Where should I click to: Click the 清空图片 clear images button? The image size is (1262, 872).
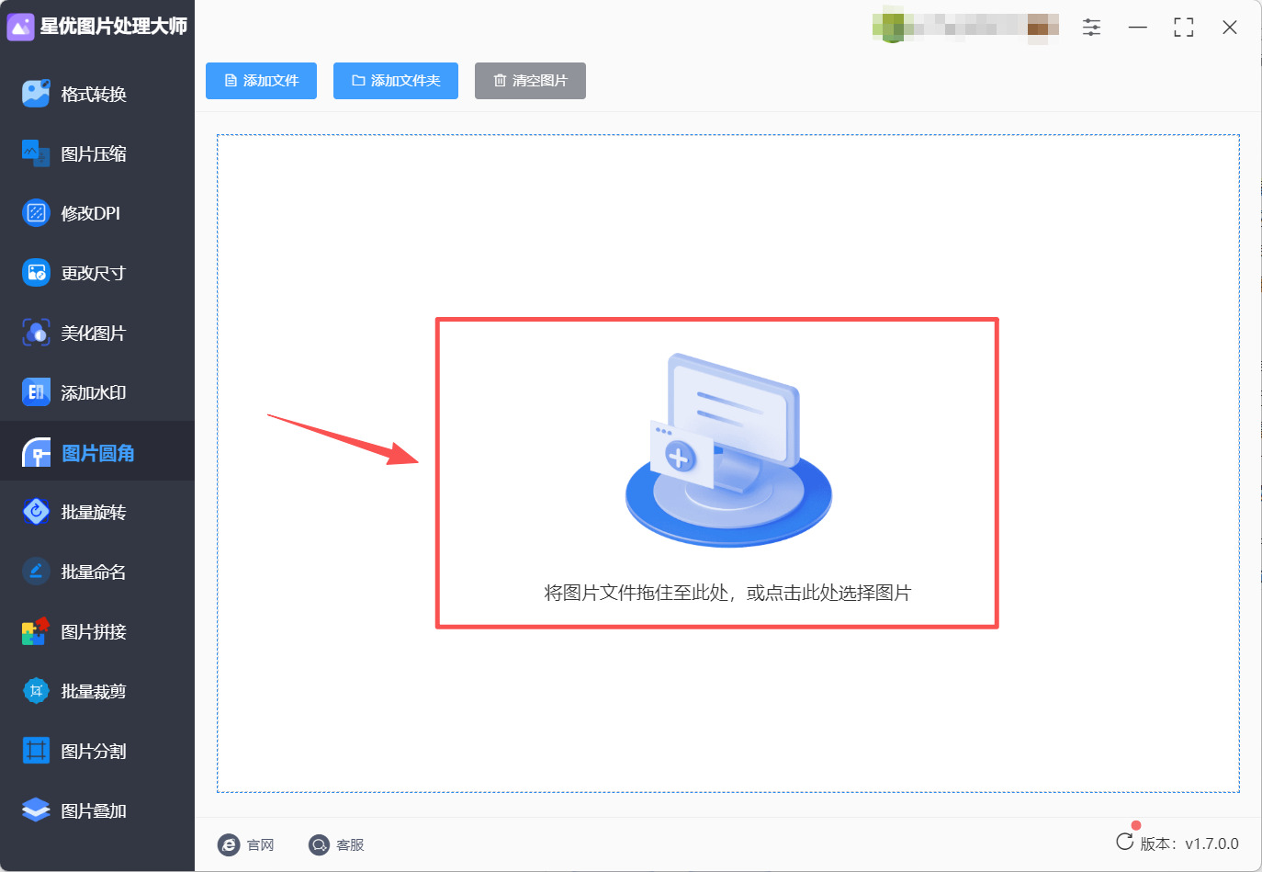point(530,81)
